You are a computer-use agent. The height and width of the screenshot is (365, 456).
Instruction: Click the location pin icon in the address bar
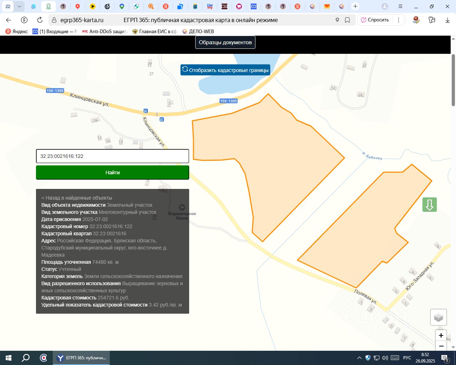tap(337, 20)
